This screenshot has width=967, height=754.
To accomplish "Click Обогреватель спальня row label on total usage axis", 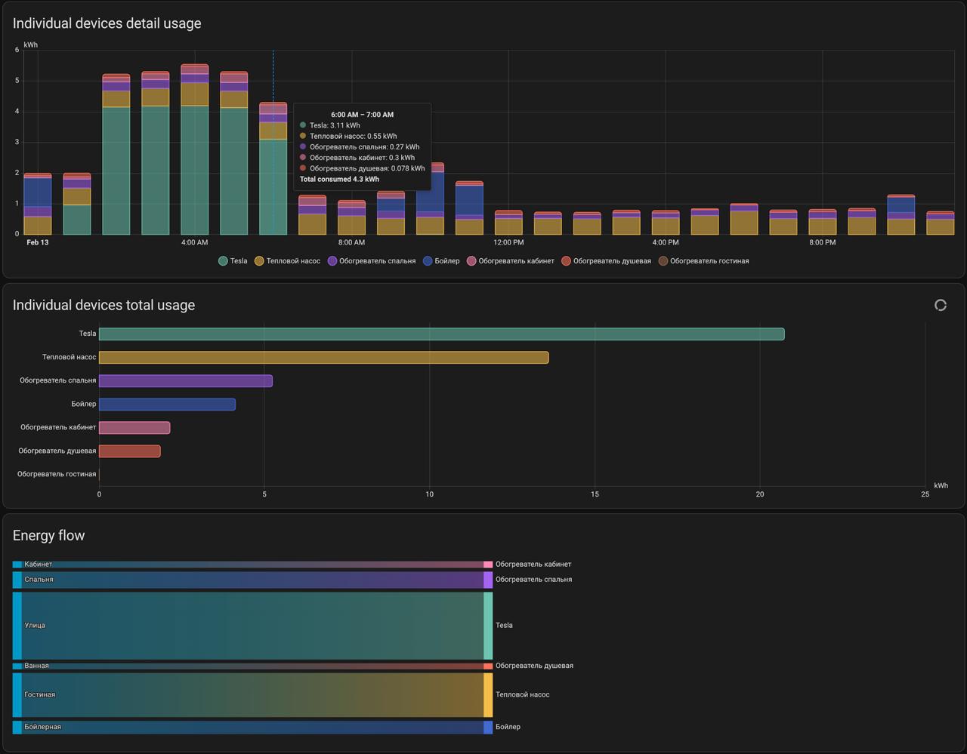I will (58, 380).
